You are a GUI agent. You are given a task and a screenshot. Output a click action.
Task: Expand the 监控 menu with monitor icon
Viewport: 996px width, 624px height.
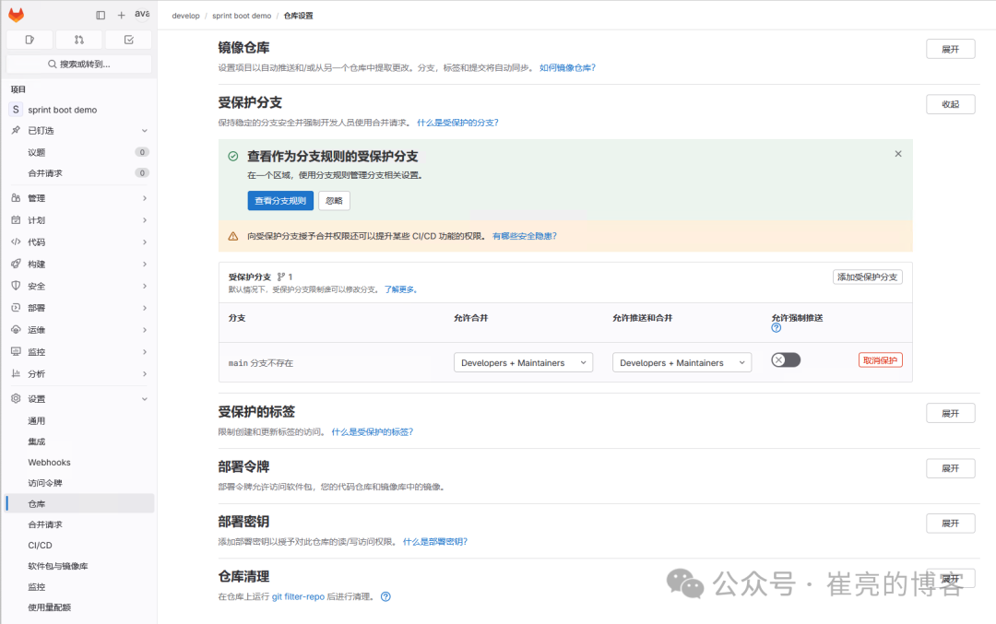(x=78, y=352)
